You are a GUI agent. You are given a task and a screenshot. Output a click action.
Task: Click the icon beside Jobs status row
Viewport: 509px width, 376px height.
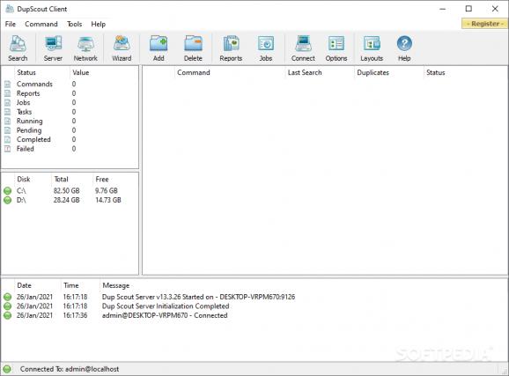pos(7,103)
